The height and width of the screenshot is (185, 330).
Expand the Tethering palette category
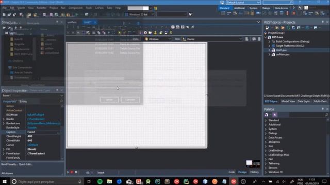266,163
